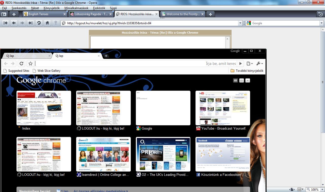Select the first Új lap Chrome tab
Viewport: 325px width, 192px height.
26,56
